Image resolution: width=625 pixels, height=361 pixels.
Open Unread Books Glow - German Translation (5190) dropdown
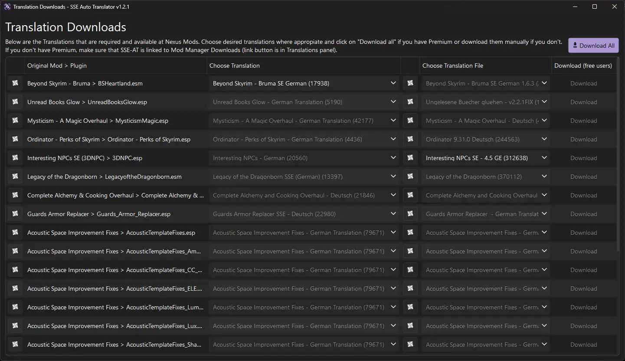coord(304,102)
